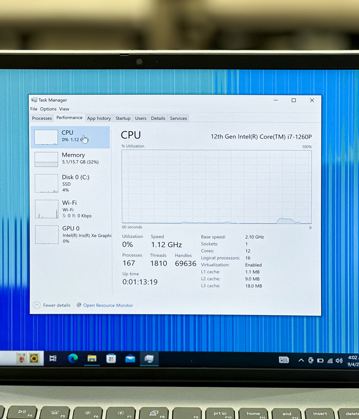
Task: Open the Options menu
Action: (x=48, y=109)
